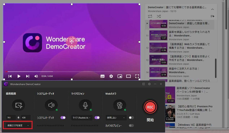Switch video to miniplayer mode
The width and height of the screenshot is (229, 133).
point(120,76)
